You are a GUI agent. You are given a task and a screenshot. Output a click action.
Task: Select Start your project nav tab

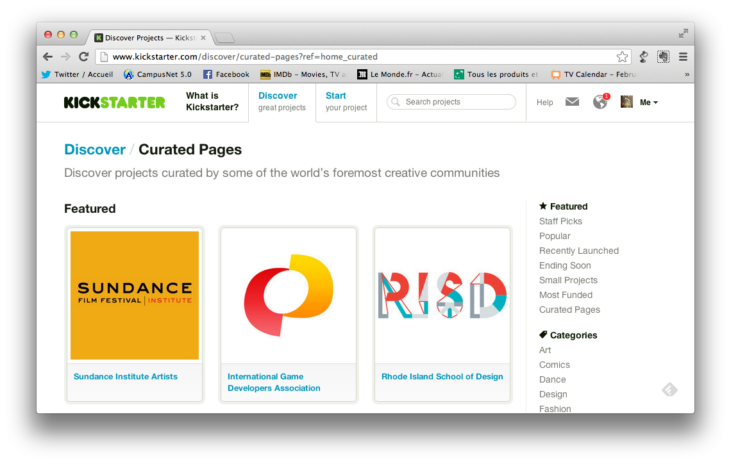point(346,101)
